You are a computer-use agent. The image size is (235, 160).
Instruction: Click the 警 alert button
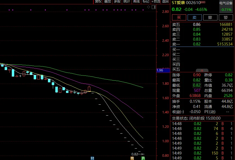pos(226,17)
